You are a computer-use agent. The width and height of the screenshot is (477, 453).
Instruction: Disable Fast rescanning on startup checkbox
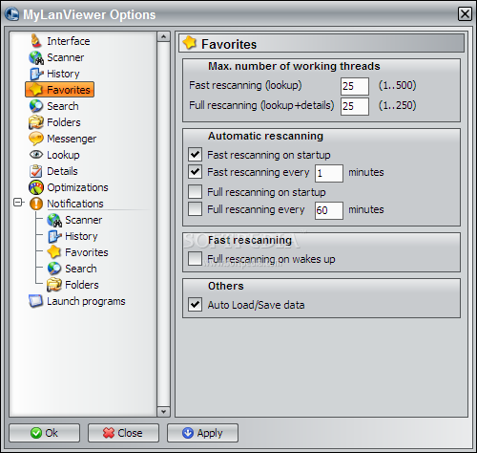tap(195, 155)
